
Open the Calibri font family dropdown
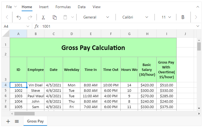pos(135,17)
